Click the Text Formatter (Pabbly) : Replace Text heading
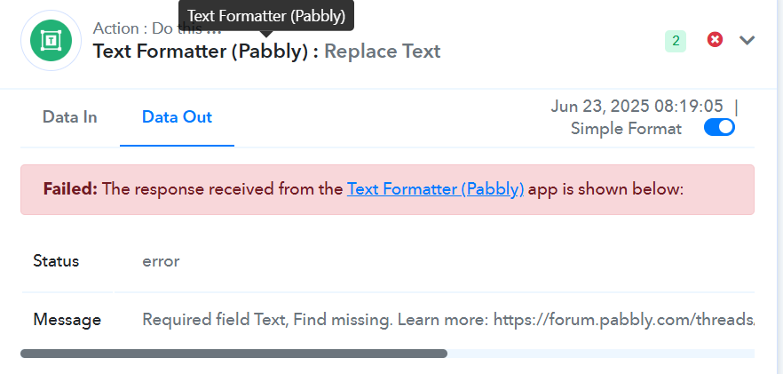The image size is (783, 374). [266, 52]
